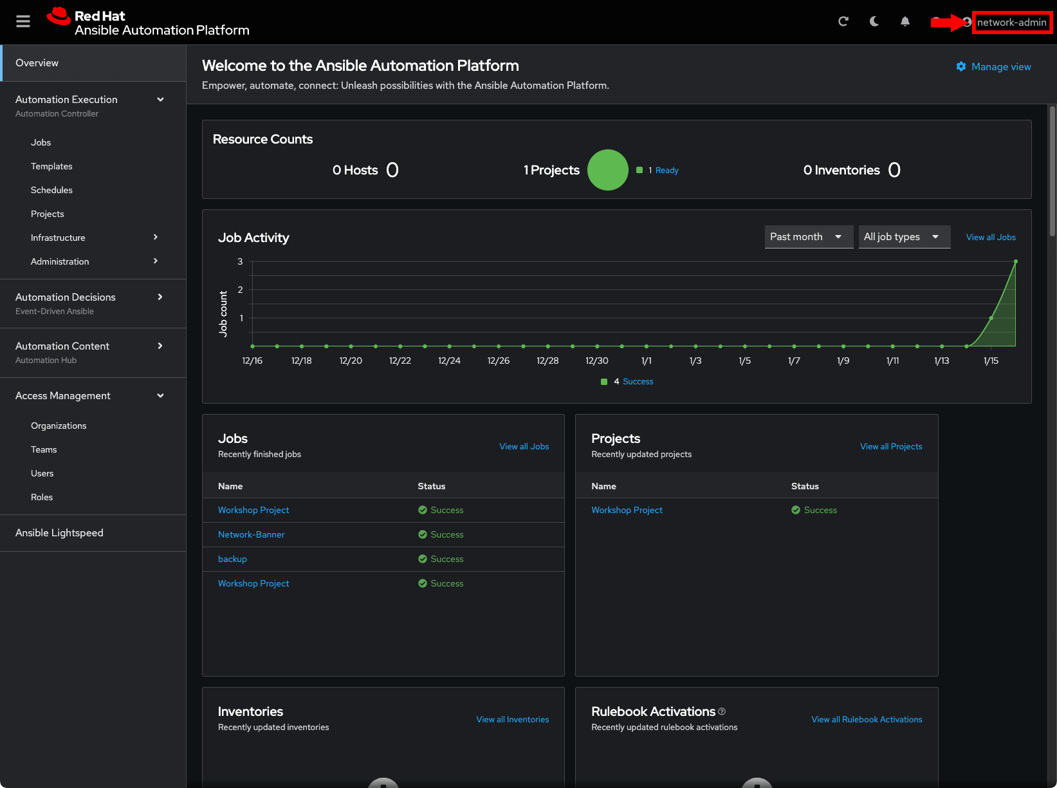
Task: Open the backup job
Action: click(232, 559)
